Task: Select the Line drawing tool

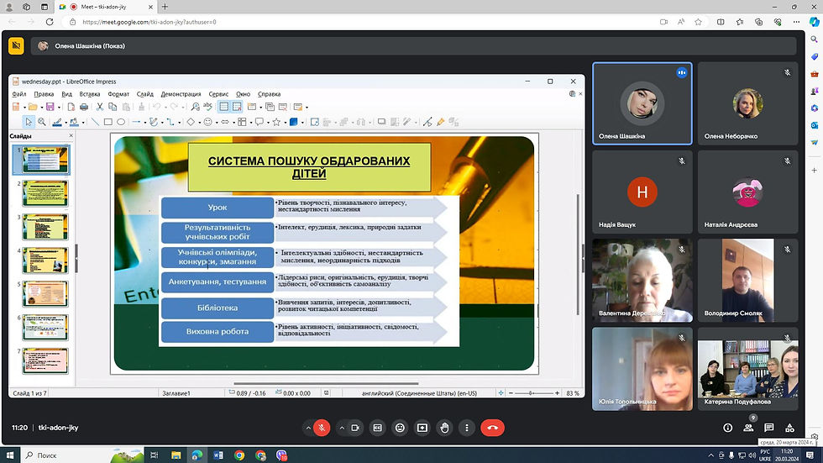Action: click(95, 122)
